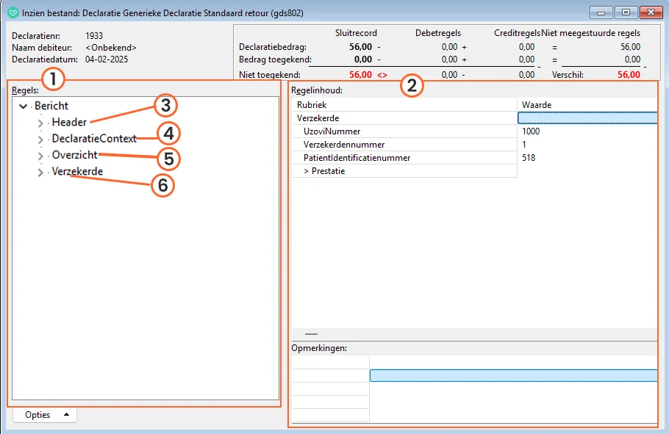Maximize the Inzien bestand window
This screenshot has height=434, width=669.
point(626,12)
